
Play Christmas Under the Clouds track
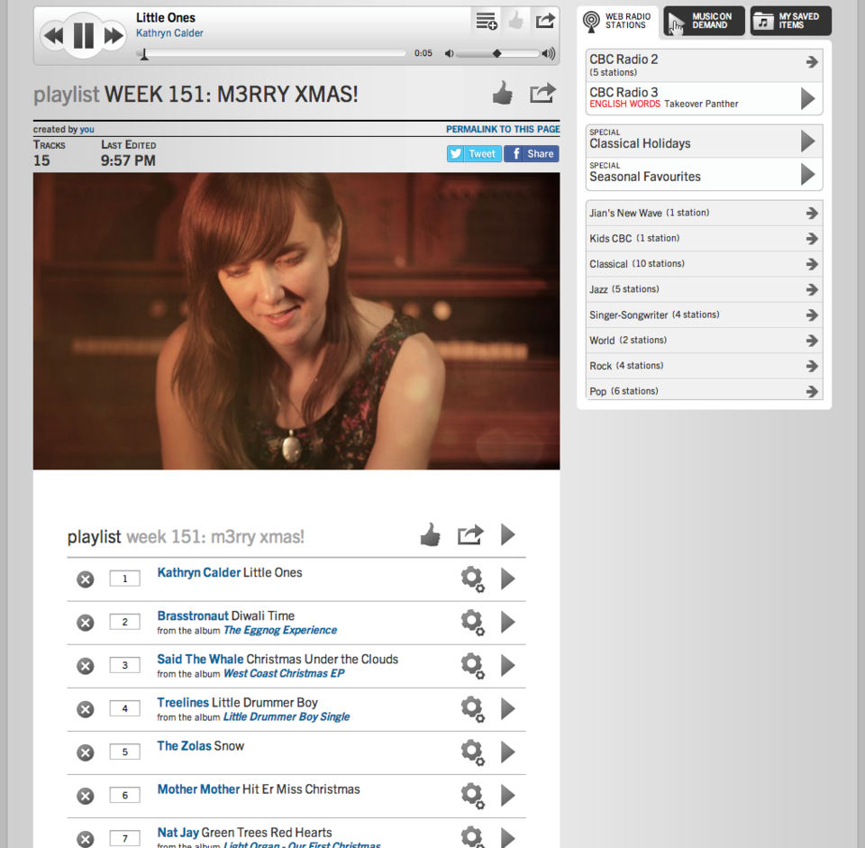[507, 665]
